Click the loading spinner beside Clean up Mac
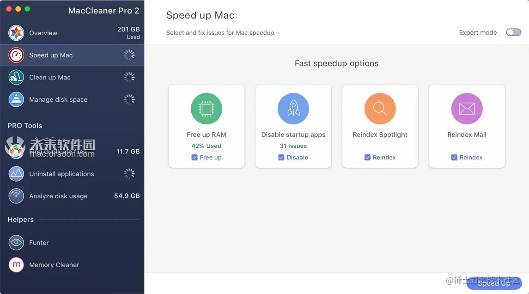Viewport: 529px width, 294px height. pyautogui.click(x=129, y=77)
